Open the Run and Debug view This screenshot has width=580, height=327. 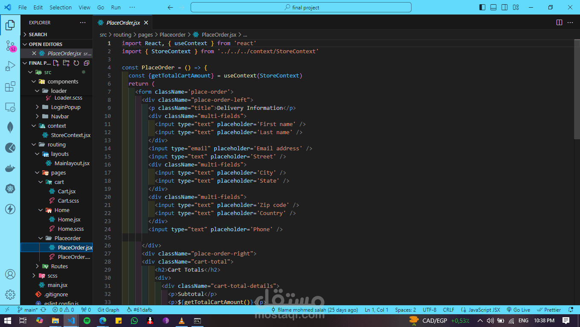(x=10, y=66)
